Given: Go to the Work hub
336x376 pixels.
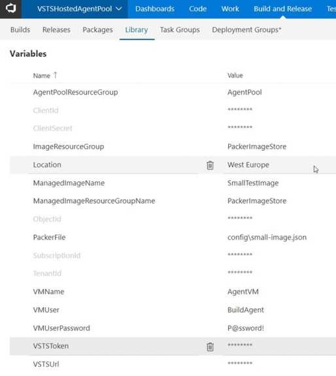Looking at the screenshot, I should click(x=230, y=9).
